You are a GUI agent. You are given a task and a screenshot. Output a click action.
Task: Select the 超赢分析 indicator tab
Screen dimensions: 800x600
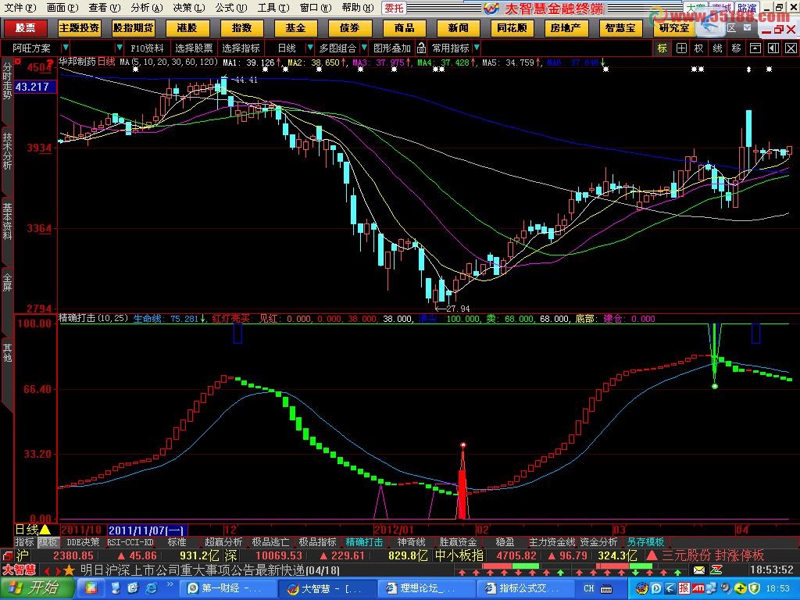[223, 542]
